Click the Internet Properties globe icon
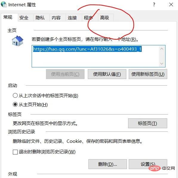The width and height of the screenshot is (178, 178). (4, 4)
